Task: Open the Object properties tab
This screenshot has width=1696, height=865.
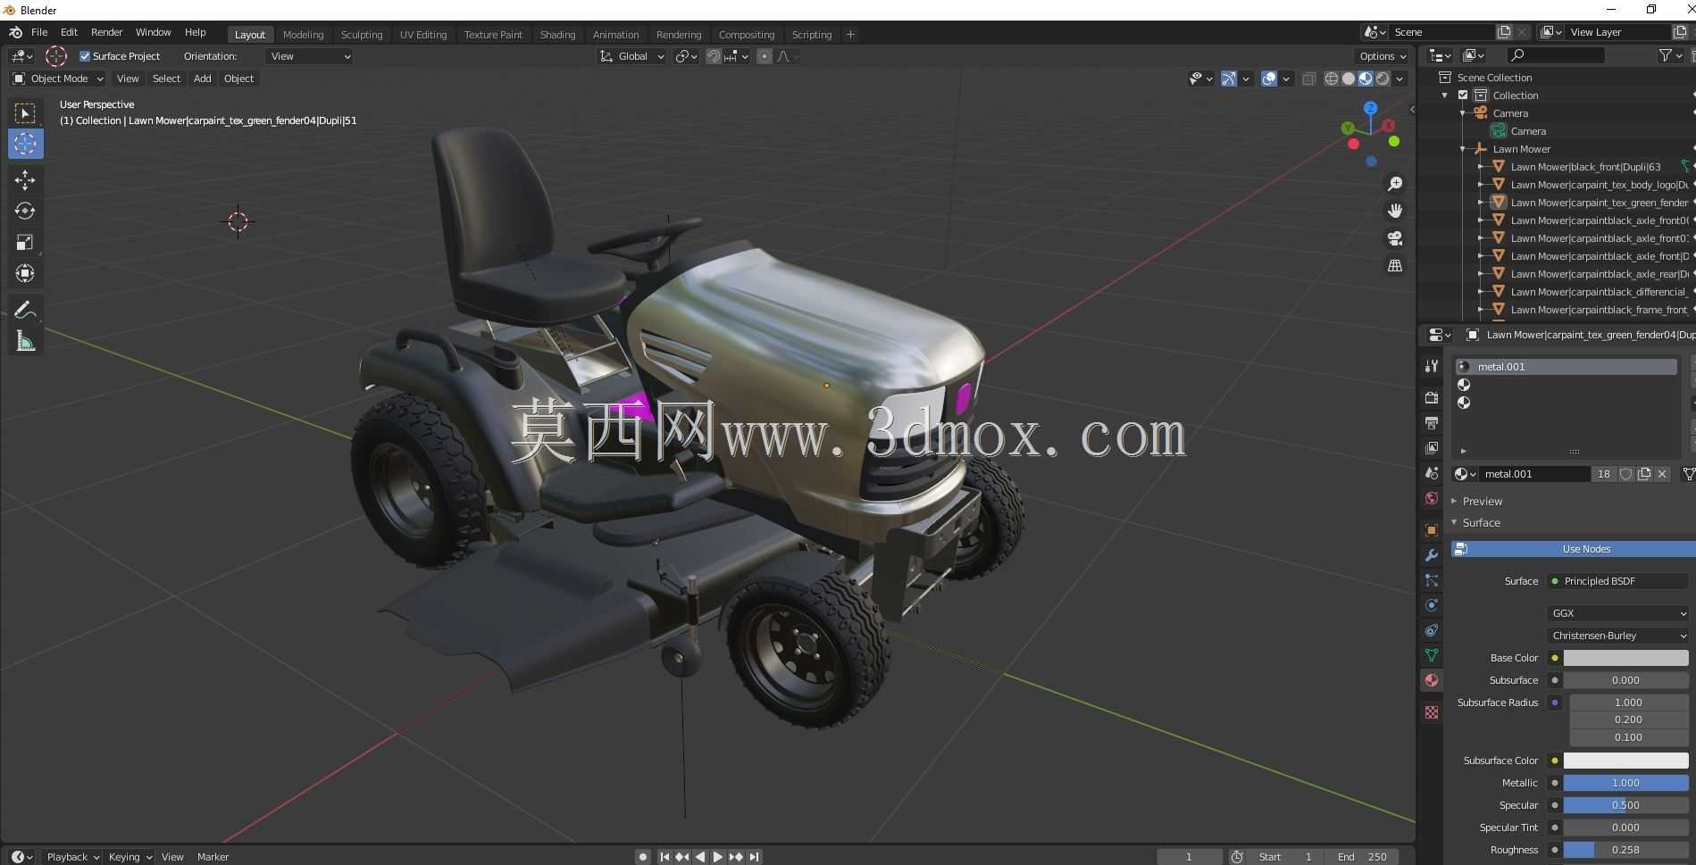Action: (1432, 530)
